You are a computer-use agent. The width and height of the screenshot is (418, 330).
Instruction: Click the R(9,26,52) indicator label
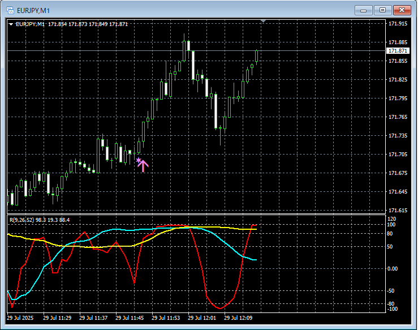click(x=40, y=220)
